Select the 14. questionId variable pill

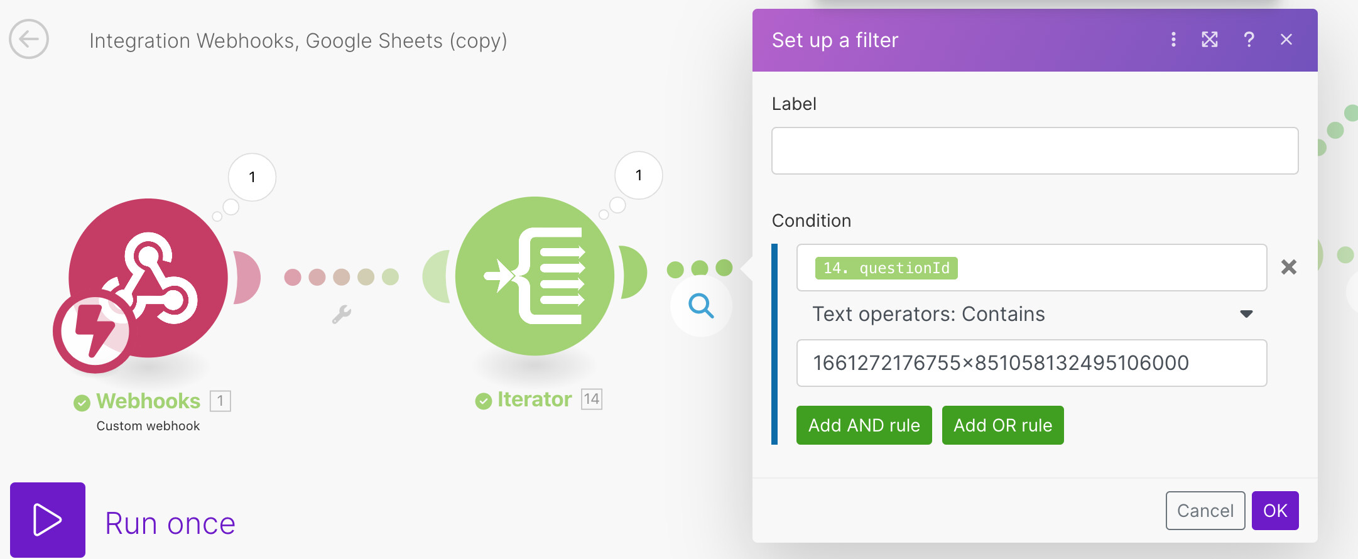click(x=886, y=268)
